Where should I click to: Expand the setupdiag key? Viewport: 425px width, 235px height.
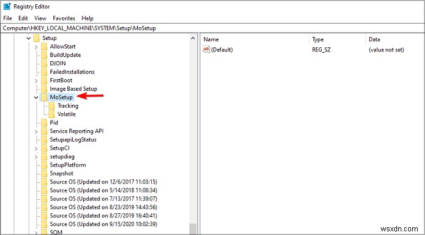36,157
